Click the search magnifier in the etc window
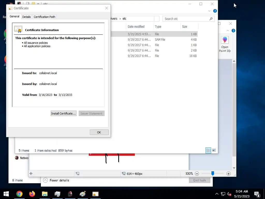Viewport: 265px width, 199px height. click(x=211, y=19)
